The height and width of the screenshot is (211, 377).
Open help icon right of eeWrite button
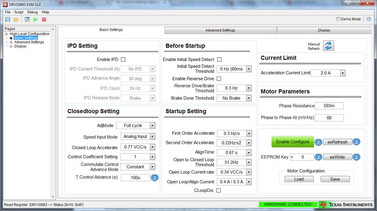pyautogui.click(x=356, y=157)
